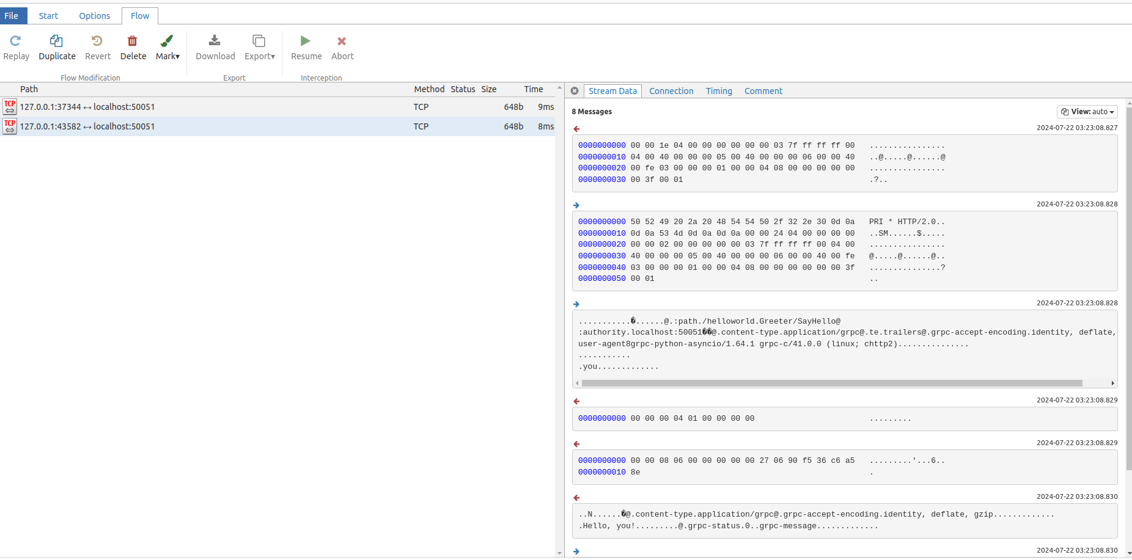Duplicate the selected flow
Viewport: 1132px width, 560px height.
click(57, 48)
